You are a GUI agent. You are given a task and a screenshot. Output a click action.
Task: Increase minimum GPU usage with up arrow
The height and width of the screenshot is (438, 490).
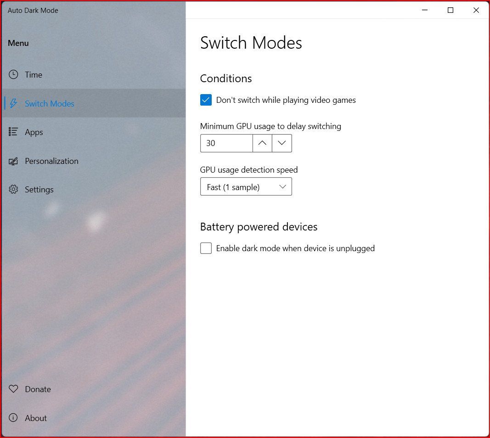[x=262, y=143]
